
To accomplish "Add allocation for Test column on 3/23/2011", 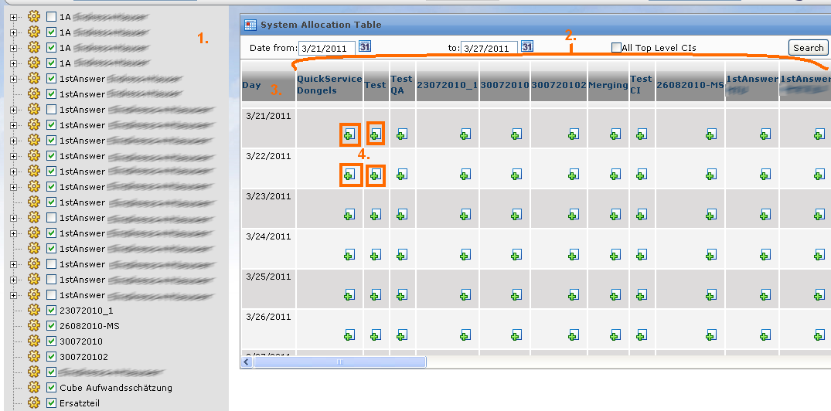I will point(375,215).
